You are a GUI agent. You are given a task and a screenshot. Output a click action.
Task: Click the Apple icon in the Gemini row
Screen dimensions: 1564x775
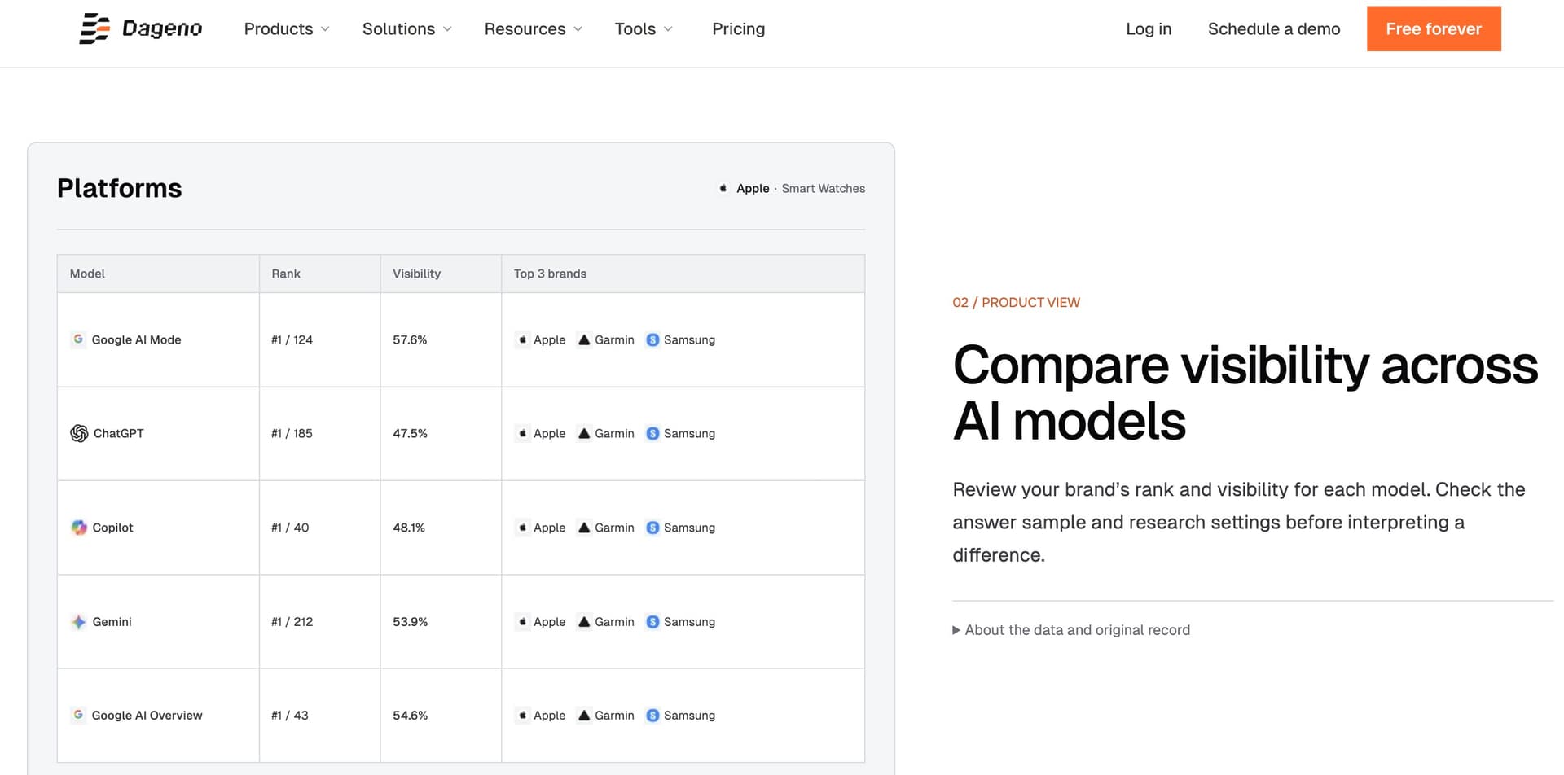[522, 622]
